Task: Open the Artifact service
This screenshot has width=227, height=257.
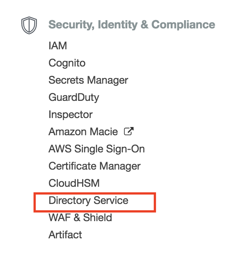Action: click(x=65, y=235)
